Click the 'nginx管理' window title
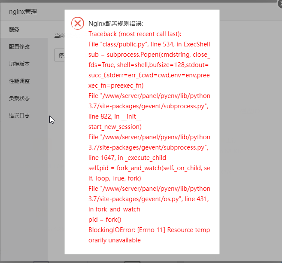This screenshot has width=282, height=263. pyautogui.click(x=23, y=12)
